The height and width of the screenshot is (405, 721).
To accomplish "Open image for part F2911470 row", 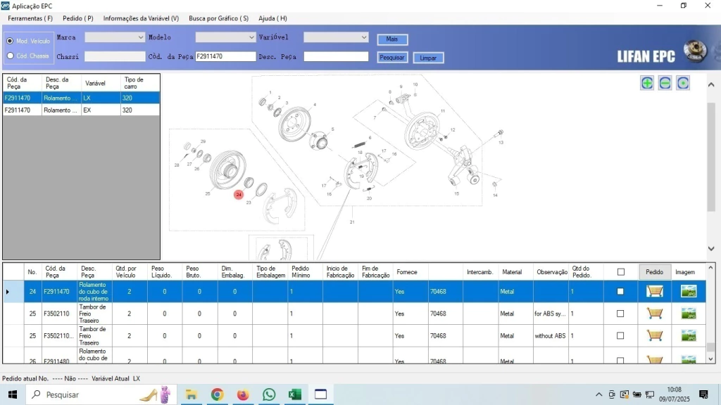I will 688,292.
